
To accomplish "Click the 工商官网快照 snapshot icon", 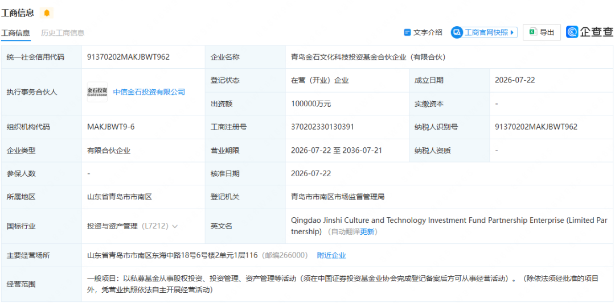I will [457, 32].
